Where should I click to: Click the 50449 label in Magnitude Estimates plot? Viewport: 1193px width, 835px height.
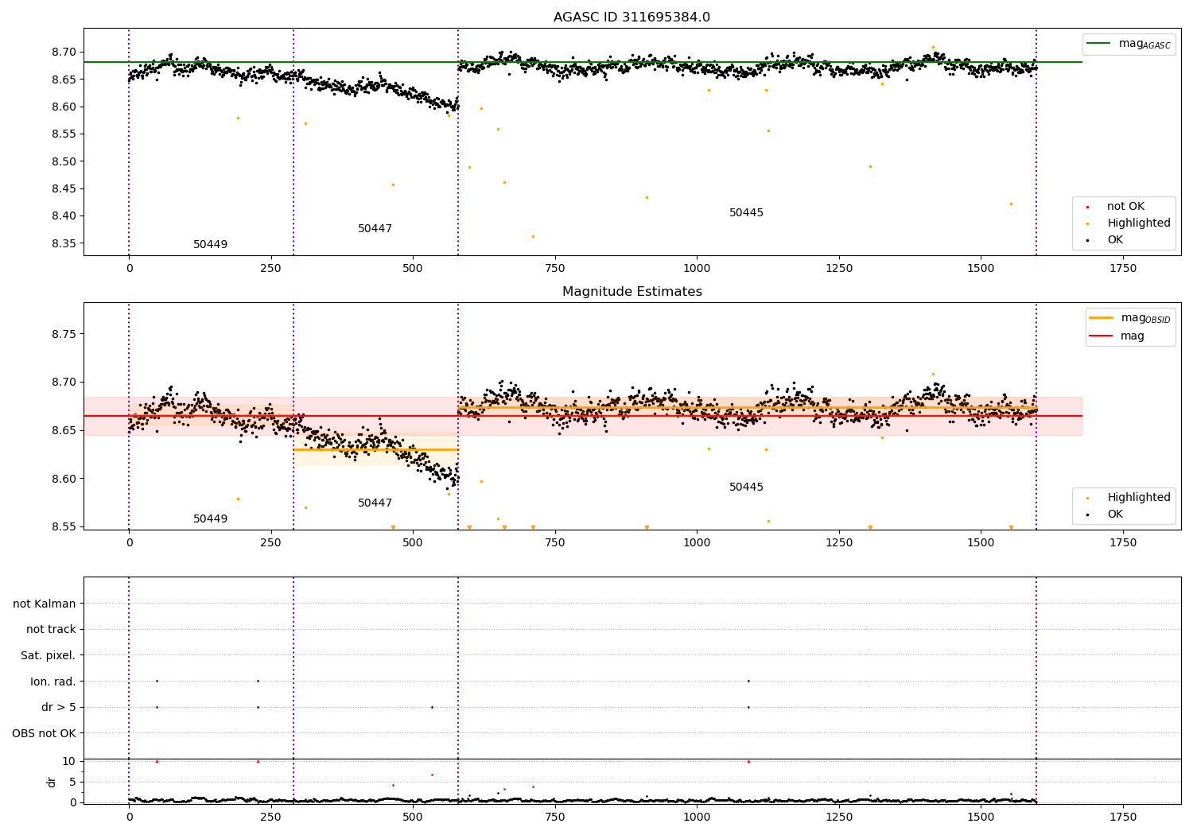point(210,519)
